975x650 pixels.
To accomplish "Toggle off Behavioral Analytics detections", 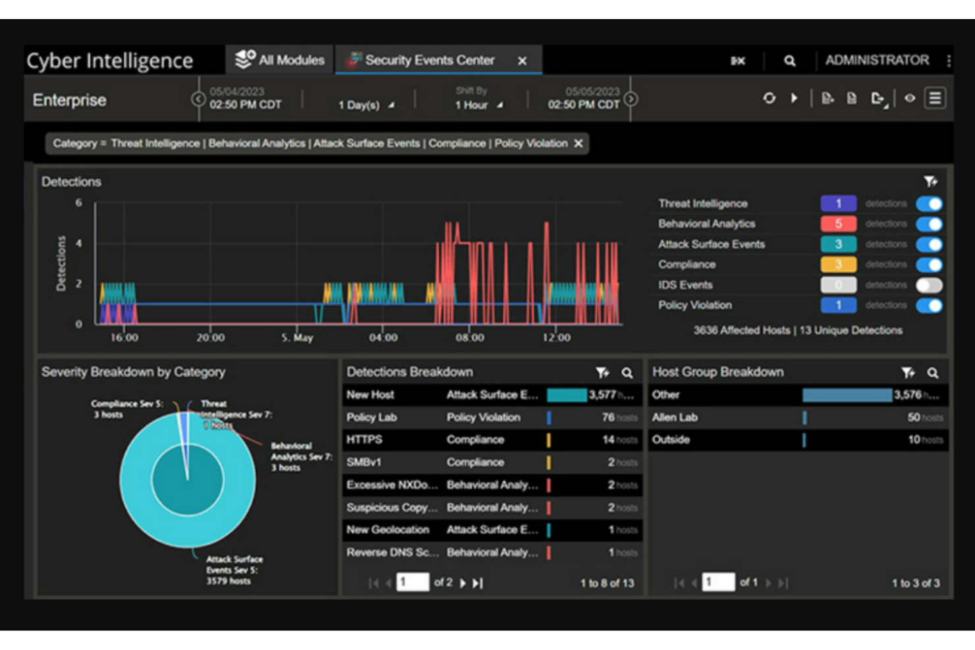I will 930,223.
